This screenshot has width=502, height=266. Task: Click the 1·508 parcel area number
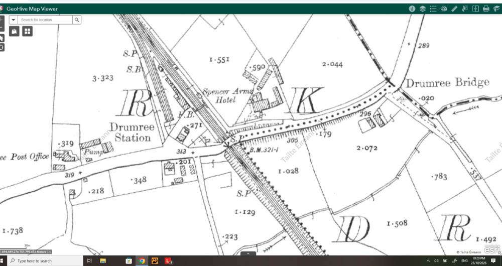[x=397, y=223]
